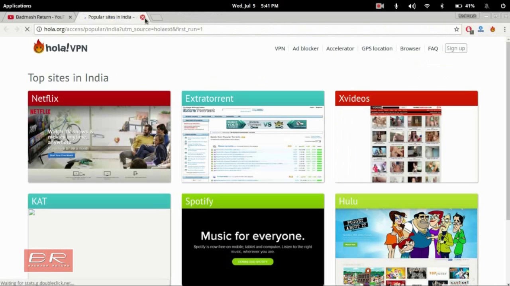The width and height of the screenshot is (510, 286).
Task: Click the screen recording indicator in top bar
Action: [380, 6]
